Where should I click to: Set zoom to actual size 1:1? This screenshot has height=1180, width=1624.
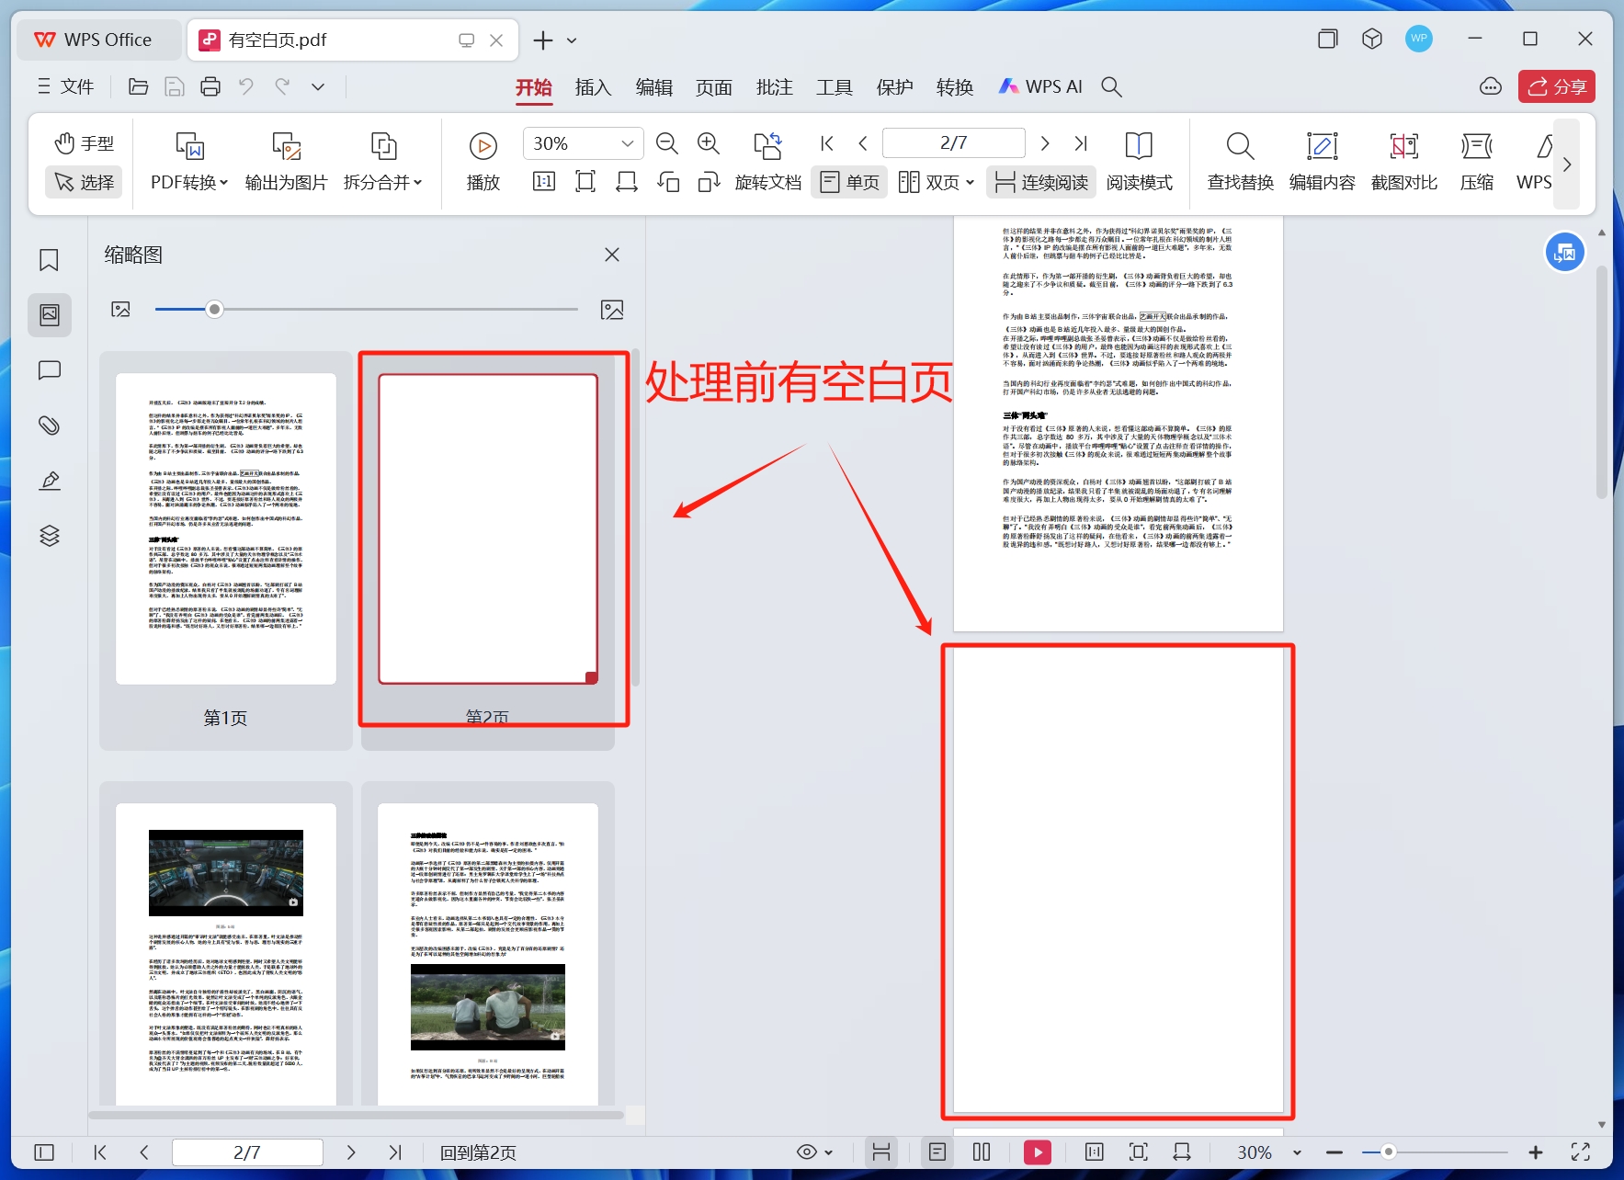[542, 181]
